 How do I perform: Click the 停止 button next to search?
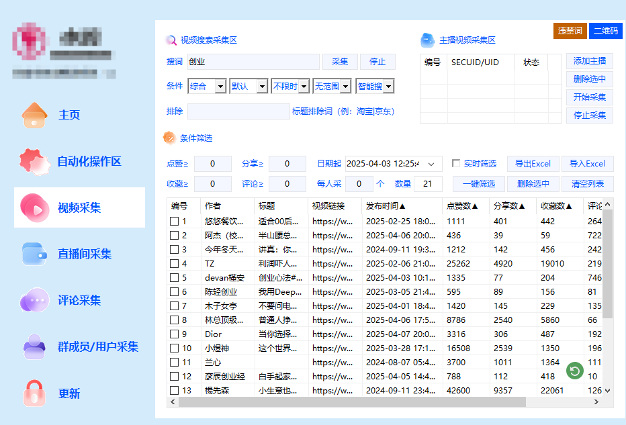click(x=377, y=62)
